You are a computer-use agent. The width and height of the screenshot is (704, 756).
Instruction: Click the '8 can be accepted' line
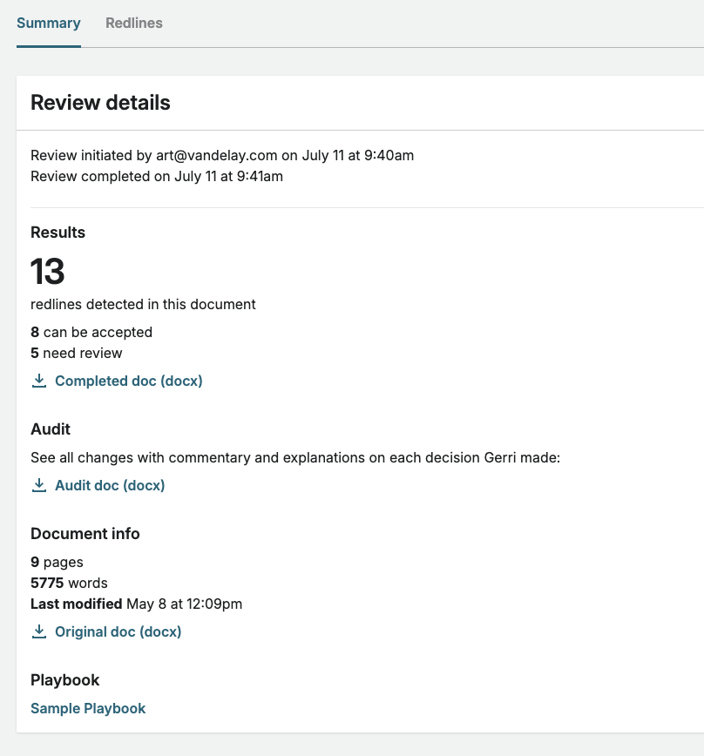91,332
